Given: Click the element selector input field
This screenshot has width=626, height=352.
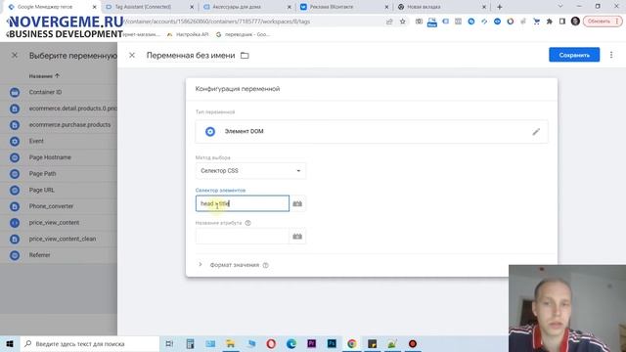Looking at the screenshot, I should (x=243, y=203).
